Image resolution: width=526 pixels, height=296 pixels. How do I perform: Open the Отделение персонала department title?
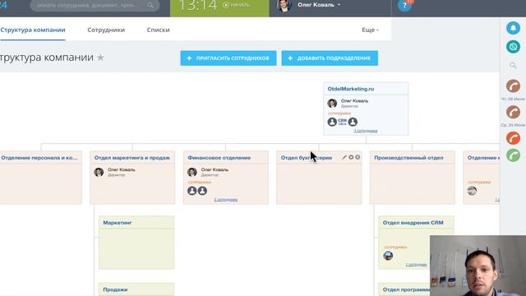(x=39, y=158)
